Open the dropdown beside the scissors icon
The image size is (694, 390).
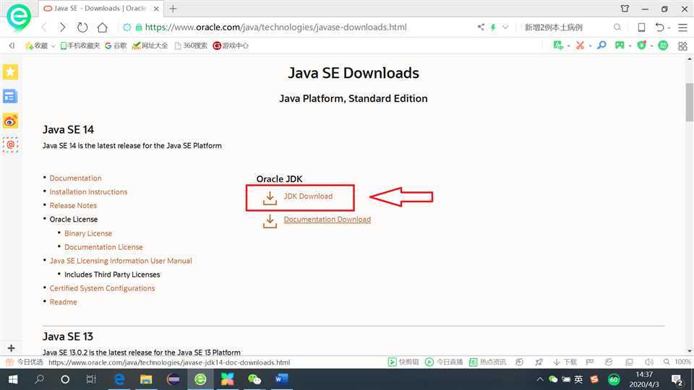[590, 46]
